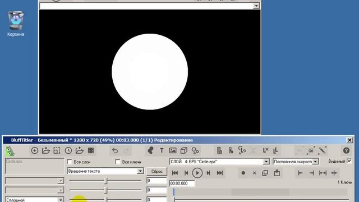Enable the 'Все слои' checkbox
Screen dimensions: 359x202
coord(70,162)
